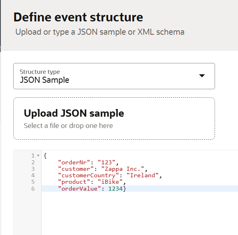
Task: Click the Upload JSON sample drop zone
Action: (x=114, y=118)
